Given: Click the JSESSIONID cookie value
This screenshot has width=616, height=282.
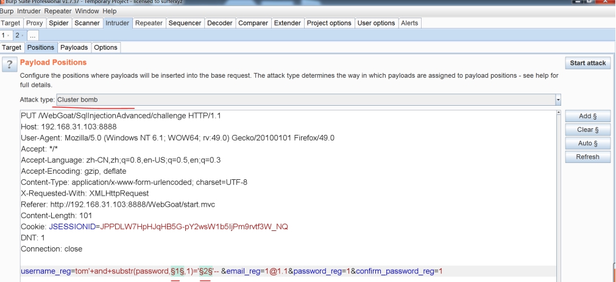Looking at the screenshot, I should click(194, 226).
